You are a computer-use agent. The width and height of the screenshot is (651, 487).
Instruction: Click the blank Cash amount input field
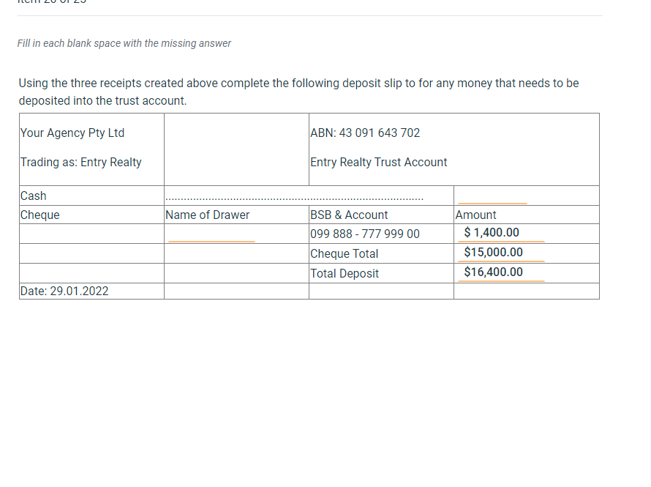(x=492, y=196)
